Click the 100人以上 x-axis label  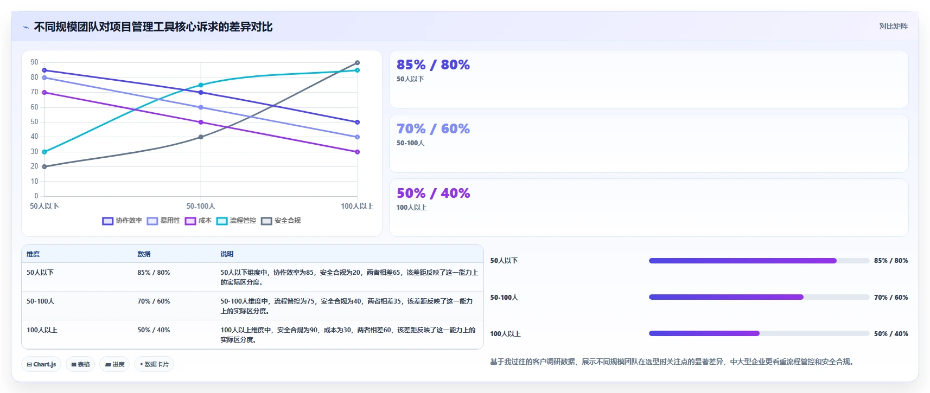(x=357, y=207)
